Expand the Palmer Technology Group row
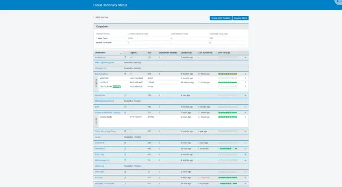Viewport: 342px width, 187px height. (245, 131)
